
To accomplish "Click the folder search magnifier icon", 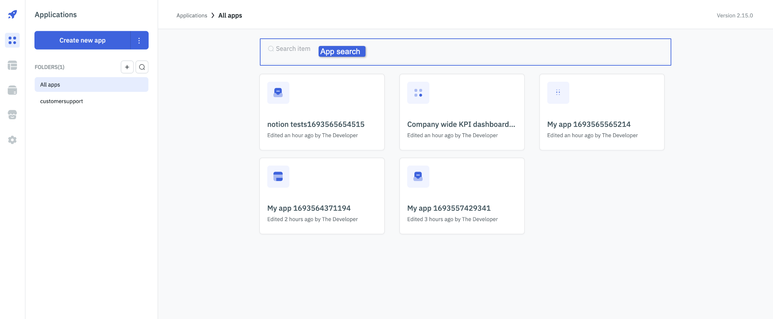I will pyautogui.click(x=142, y=67).
